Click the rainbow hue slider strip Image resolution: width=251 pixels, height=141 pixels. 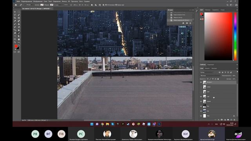pyautogui.click(x=235, y=36)
